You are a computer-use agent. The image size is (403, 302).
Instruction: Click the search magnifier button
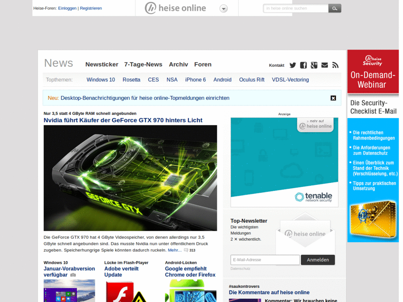coord(335,8)
